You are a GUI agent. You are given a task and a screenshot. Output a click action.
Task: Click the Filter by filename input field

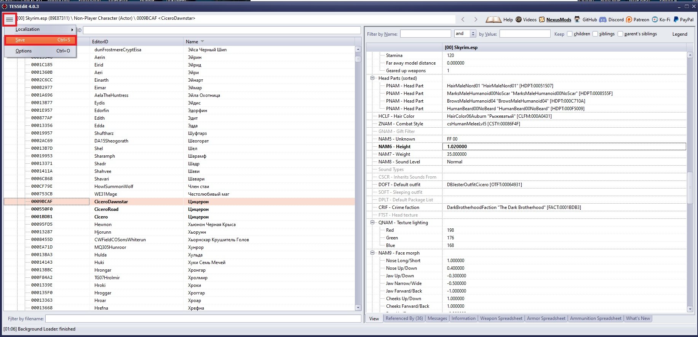(203, 319)
